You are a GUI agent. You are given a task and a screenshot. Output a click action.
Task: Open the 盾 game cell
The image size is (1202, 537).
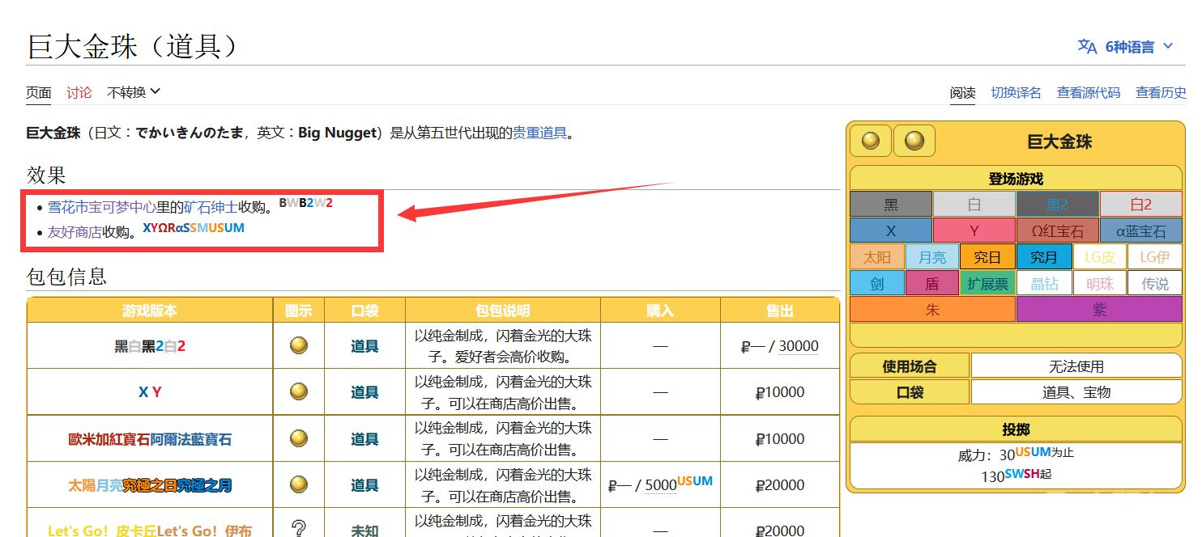(x=932, y=283)
